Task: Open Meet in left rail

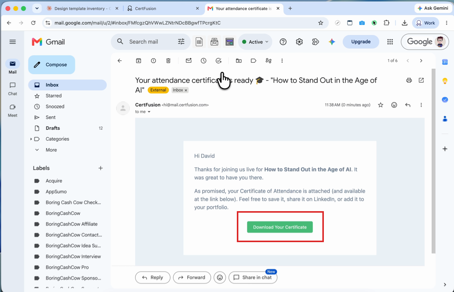Action: tap(12, 110)
